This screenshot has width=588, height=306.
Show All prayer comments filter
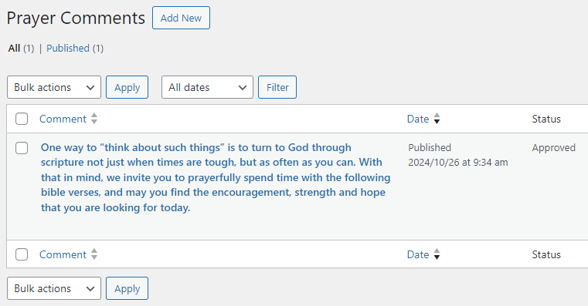(14, 49)
